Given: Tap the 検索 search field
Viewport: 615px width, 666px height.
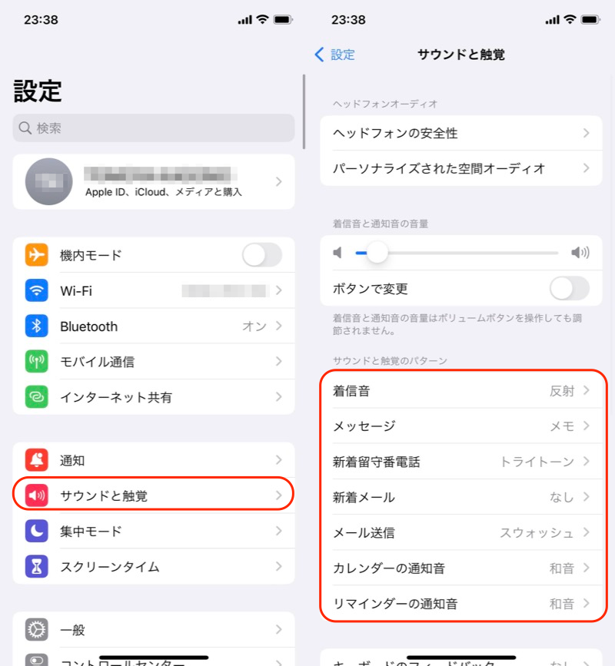Looking at the screenshot, I should point(154,128).
